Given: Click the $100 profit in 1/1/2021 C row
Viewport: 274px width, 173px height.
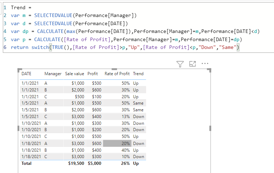Looking at the screenshot, I should tap(97, 97).
